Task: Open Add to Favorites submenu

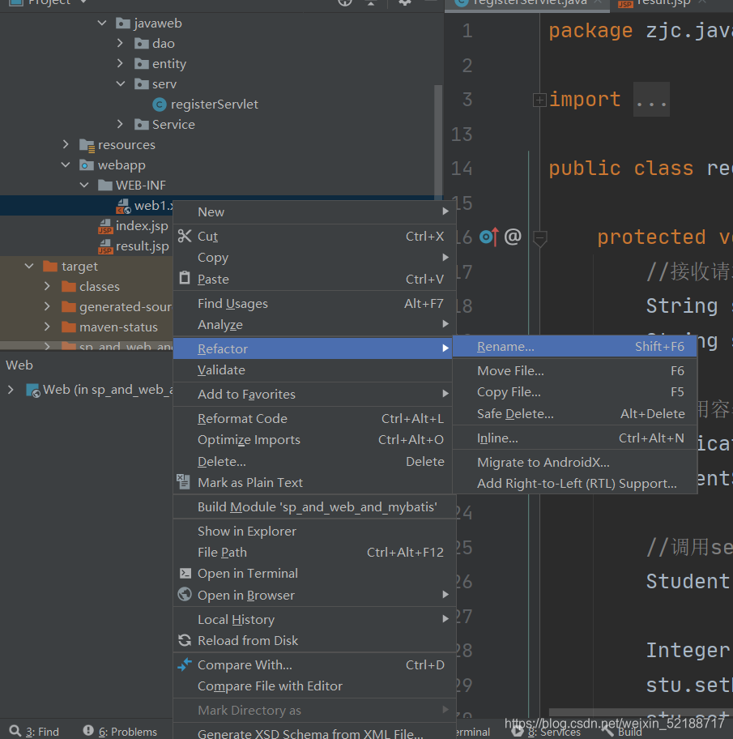Action: [314, 394]
